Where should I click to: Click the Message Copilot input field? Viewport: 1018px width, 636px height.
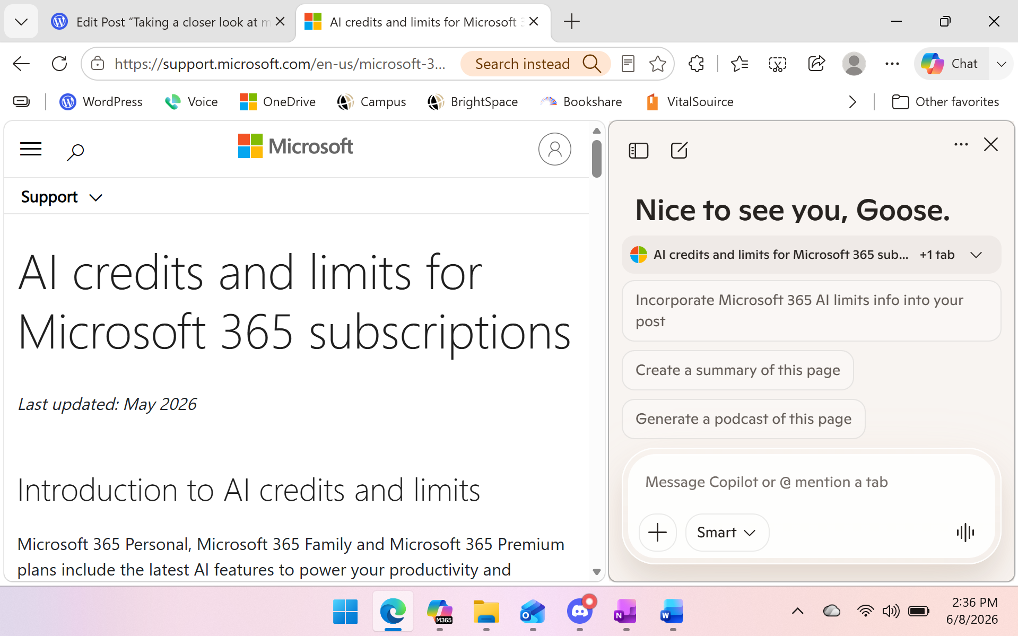click(811, 482)
